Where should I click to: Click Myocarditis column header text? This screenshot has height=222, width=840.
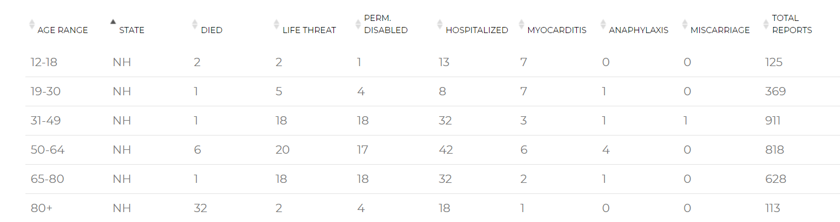557,30
